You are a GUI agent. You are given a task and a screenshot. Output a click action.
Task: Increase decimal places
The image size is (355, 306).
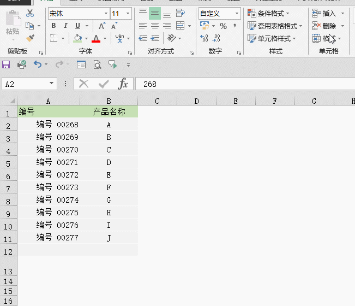pyautogui.click(x=204, y=38)
